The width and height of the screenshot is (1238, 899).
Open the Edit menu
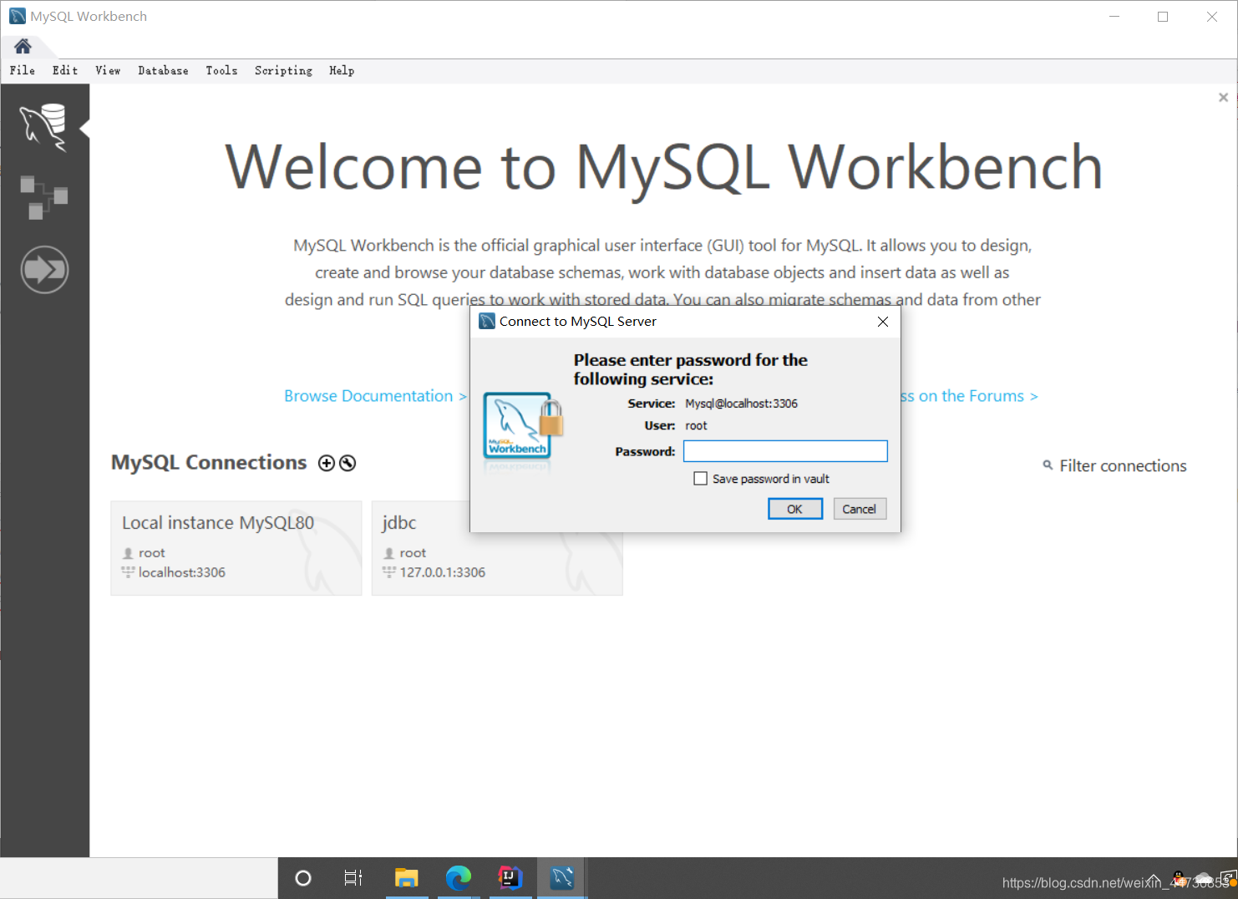[65, 71]
